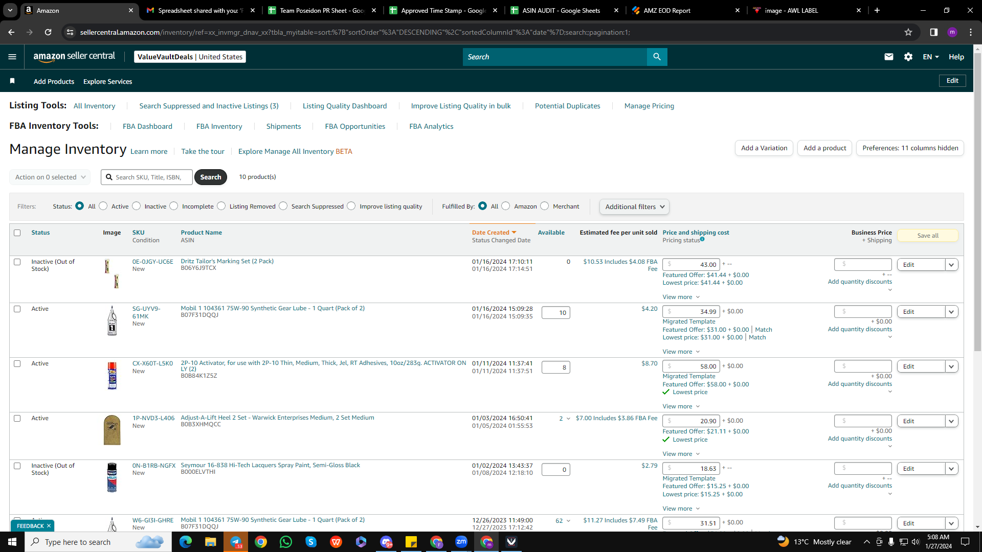Select the Active status filter radio
This screenshot has height=552, width=982.
tap(103, 206)
